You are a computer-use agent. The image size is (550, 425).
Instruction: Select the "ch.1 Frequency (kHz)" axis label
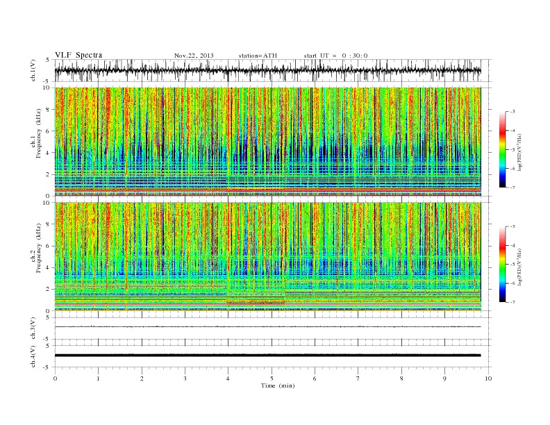[35, 133]
